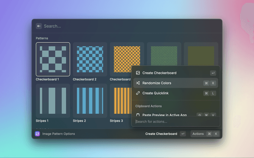
Task: Focus the Search for actions field
Action: [x=175, y=121]
